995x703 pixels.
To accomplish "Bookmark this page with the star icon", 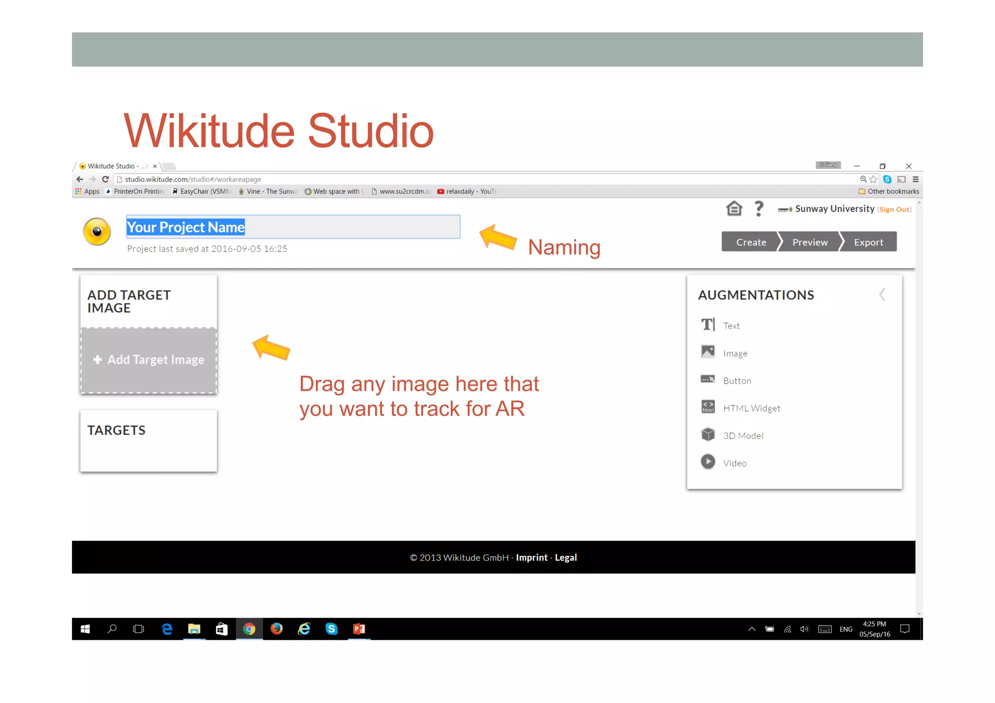I will pos(874,179).
